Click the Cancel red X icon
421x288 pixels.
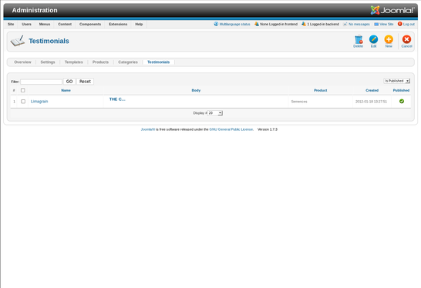(x=406, y=39)
